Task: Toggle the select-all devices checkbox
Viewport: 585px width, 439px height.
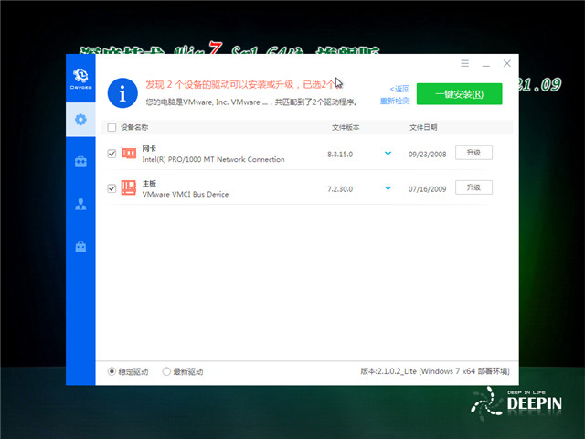Action: (x=112, y=127)
